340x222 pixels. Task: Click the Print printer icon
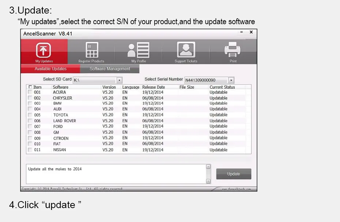point(233,49)
